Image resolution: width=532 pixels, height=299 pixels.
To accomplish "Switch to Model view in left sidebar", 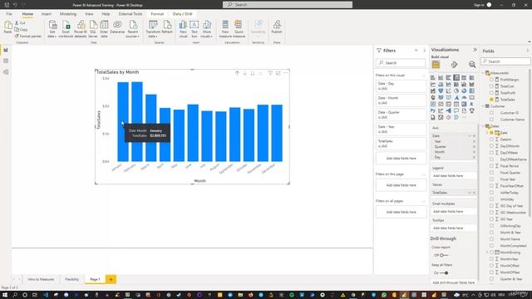I will click(6, 72).
